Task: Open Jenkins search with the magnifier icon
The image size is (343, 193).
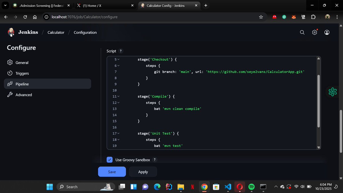Action: pyautogui.click(x=302, y=32)
